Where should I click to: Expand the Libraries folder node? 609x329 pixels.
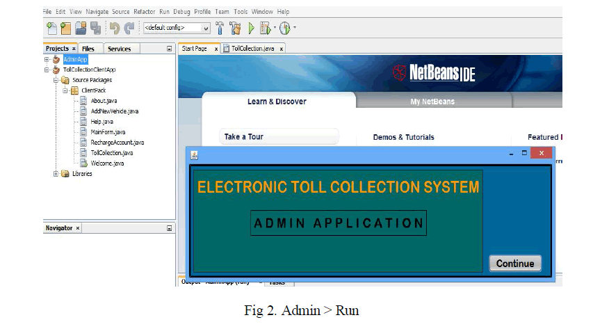click(56, 174)
